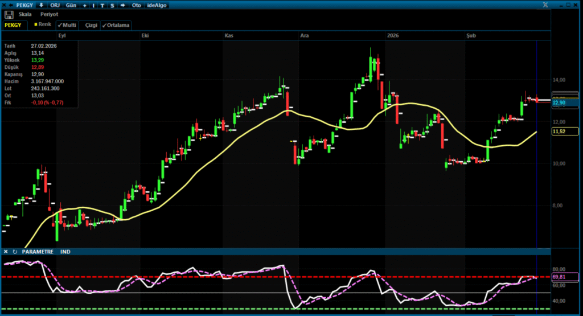The height and width of the screenshot is (316, 583).
Task: Open the Periyot menu
Action: pyautogui.click(x=50, y=14)
